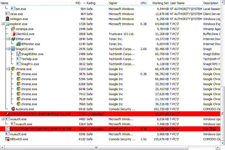Click the explorer.exe folder icon
Viewport: 225px width, 150px height.
(x=7, y=24)
